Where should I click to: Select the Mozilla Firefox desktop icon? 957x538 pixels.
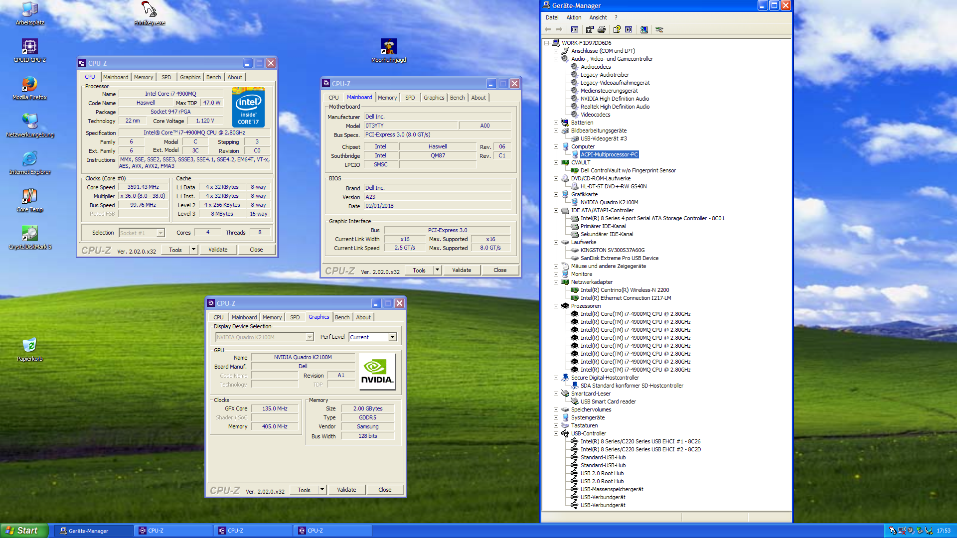30,88
